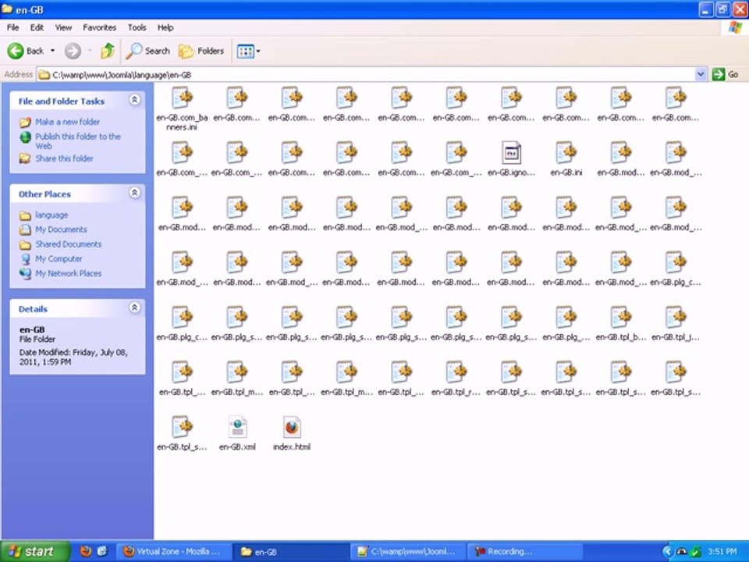The width and height of the screenshot is (749, 562).
Task: Click the Share this folder link
Action: (x=64, y=158)
